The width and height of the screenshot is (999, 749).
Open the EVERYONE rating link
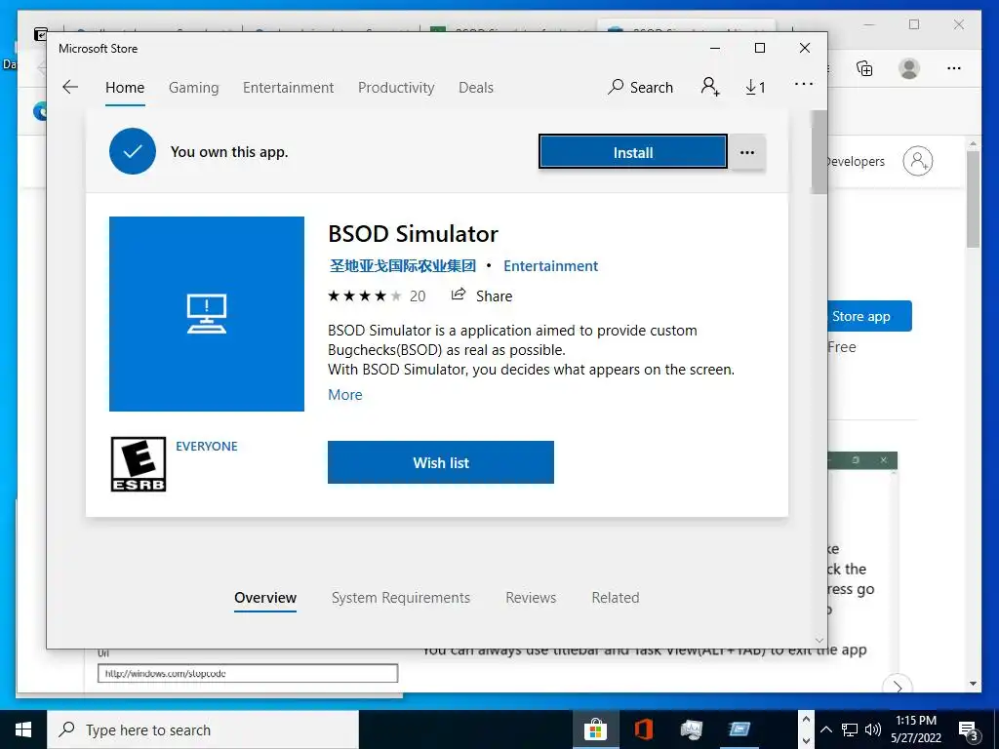(207, 447)
